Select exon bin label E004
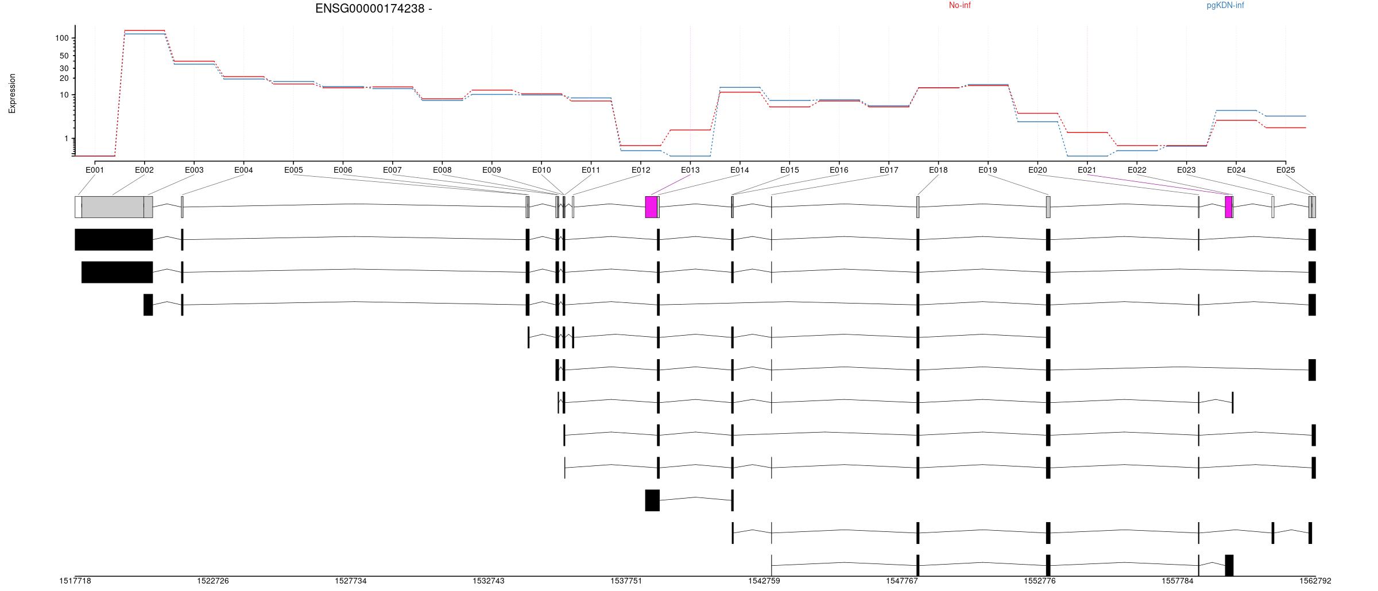Viewport: 1378px width, 591px height. pos(243,170)
